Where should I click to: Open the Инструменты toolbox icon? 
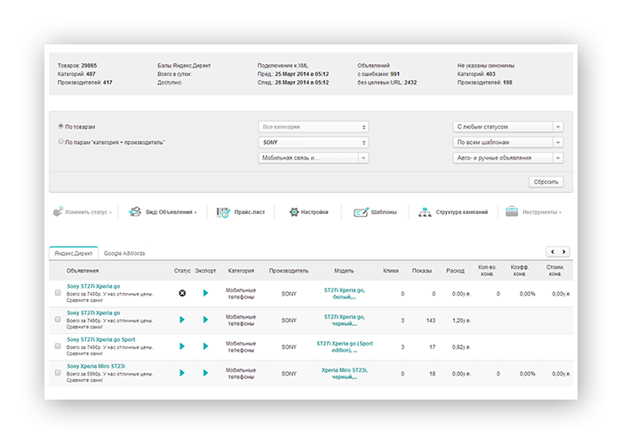[x=512, y=211]
